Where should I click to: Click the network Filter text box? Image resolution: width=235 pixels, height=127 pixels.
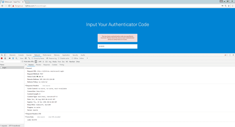pyautogui.click(x=10, y=62)
